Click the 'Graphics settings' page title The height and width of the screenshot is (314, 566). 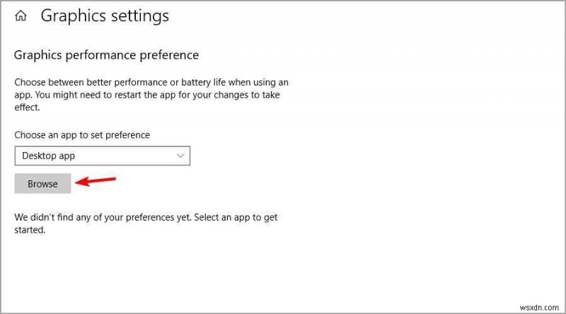105,16
